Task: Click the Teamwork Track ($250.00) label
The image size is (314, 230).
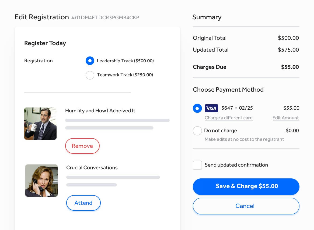Action: coord(125,75)
